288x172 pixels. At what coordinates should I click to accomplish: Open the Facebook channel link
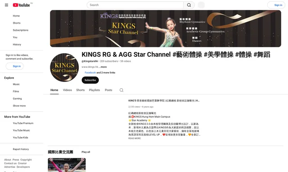[x=90, y=73]
